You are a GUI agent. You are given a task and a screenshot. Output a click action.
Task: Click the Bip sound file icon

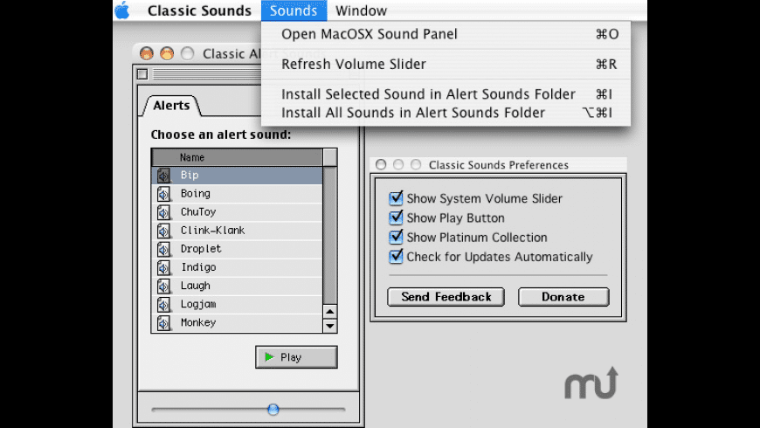(x=164, y=176)
